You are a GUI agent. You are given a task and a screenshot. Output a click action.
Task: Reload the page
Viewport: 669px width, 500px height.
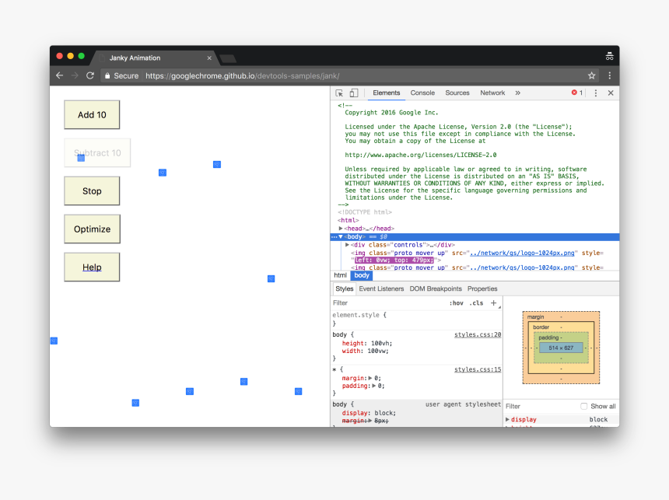click(x=90, y=76)
